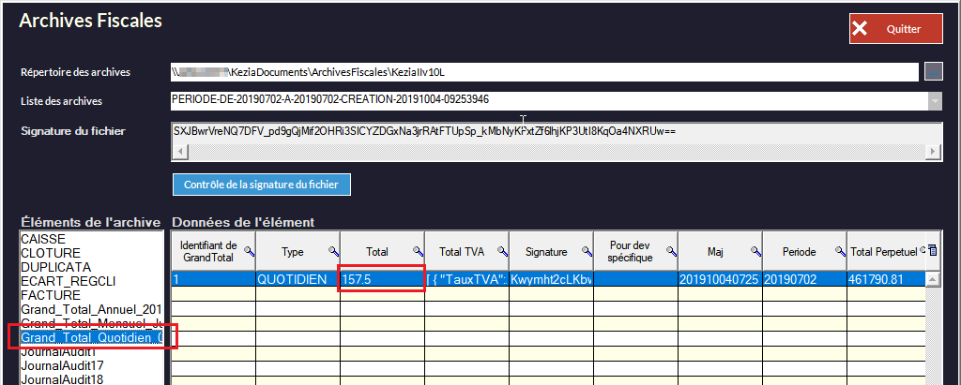Click the browse button for Répertoire des archives
Screen dimensions: 961x385
[x=933, y=72]
